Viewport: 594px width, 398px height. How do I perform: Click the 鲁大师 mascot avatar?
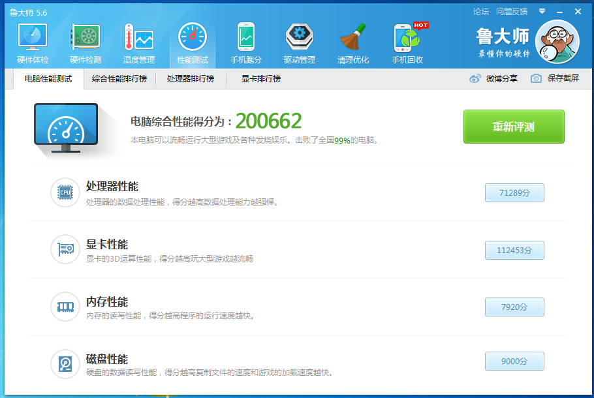click(x=557, y=41)
